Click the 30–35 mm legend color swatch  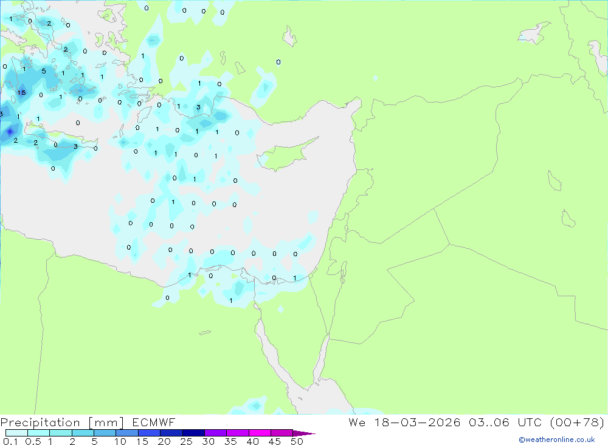click(216, 433)
